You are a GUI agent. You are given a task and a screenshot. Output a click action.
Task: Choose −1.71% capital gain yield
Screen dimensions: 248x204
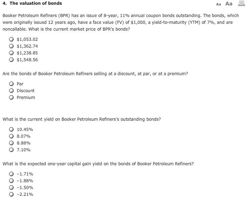[11, 174]
